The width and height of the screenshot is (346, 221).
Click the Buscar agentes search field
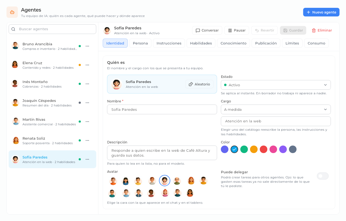click(x=52, y=29)
